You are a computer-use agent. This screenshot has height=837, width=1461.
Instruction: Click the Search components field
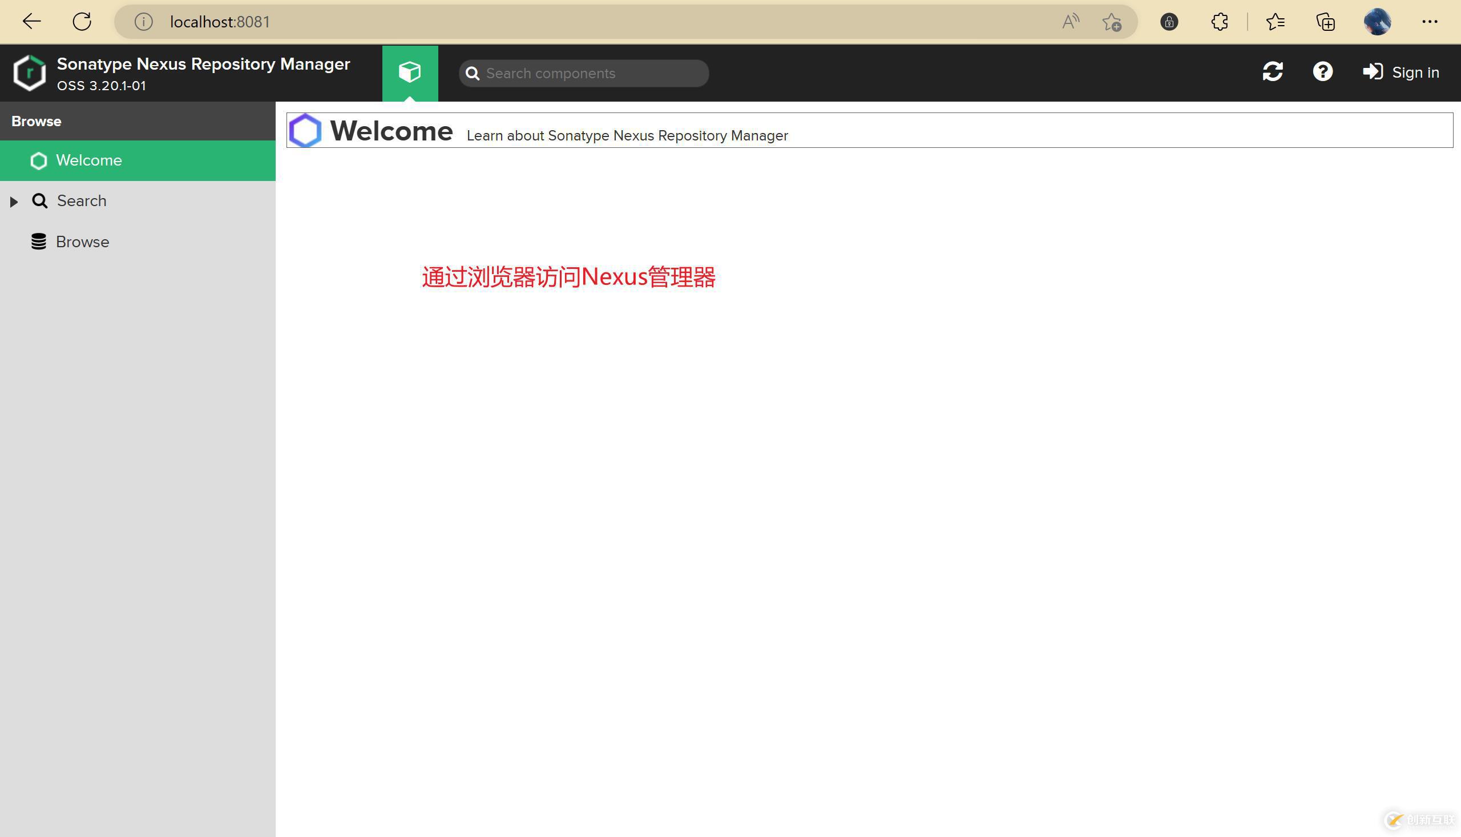pos(584,73)
